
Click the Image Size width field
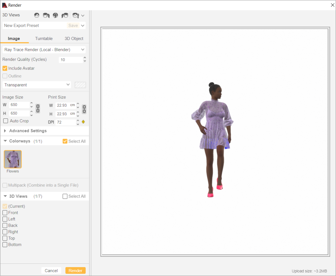pyautogui.click(x=19, y=105)
